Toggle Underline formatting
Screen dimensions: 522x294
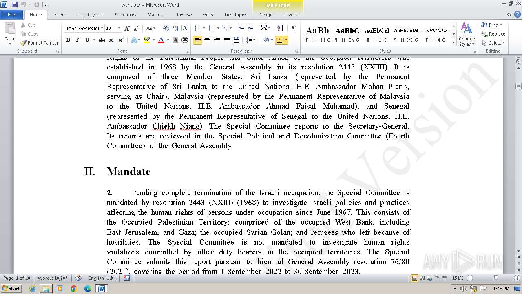point(87,40)
